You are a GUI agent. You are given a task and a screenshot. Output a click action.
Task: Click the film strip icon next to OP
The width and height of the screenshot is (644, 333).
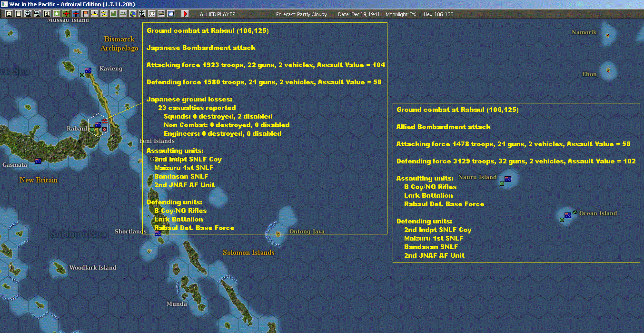coord(161,14)
